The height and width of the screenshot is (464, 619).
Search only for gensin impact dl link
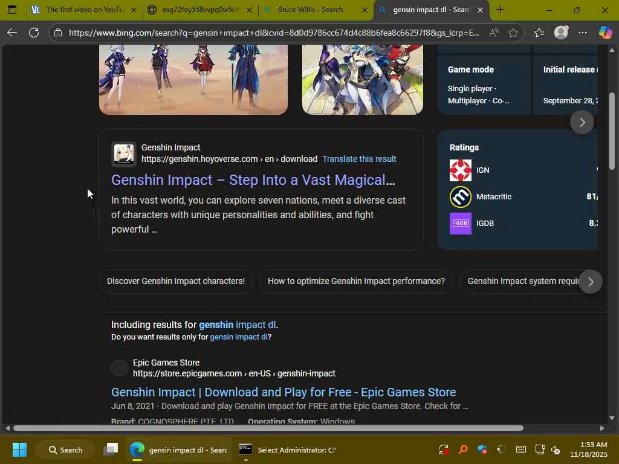point(239,337)
